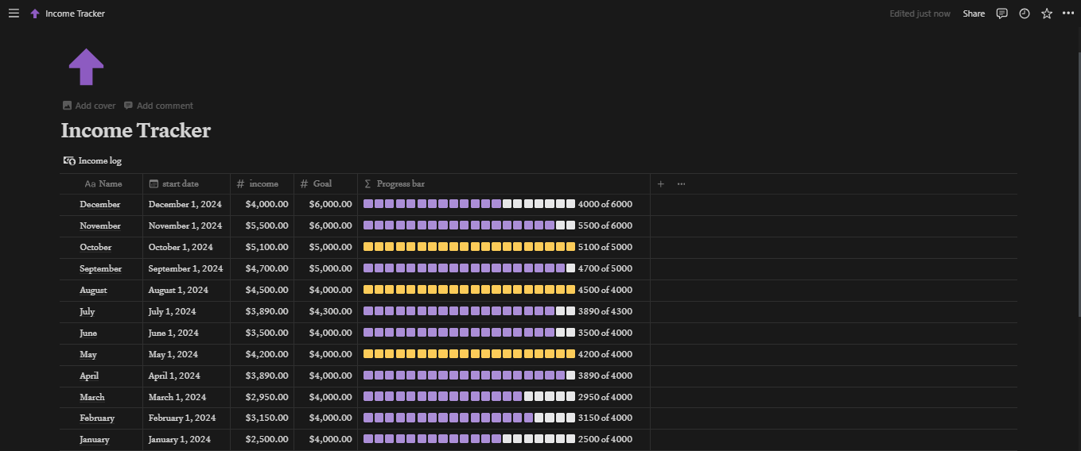Open the August row name
The width and height of the screenshot is (1081, 451).
pos(93,291)
